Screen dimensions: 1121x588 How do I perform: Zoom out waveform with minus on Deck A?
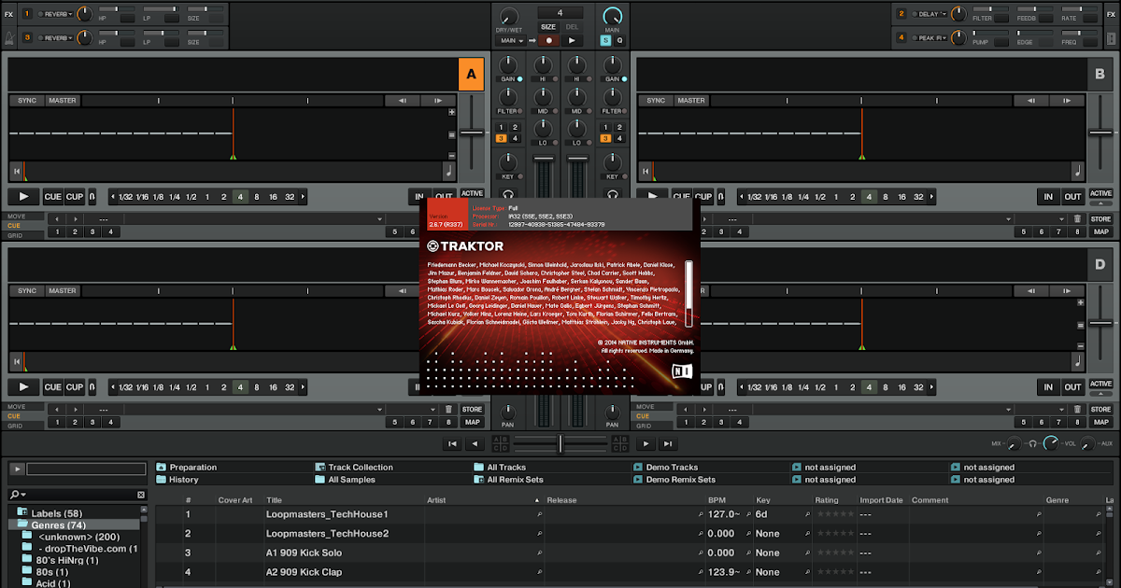pyautogui.click(x=452, y=155)
